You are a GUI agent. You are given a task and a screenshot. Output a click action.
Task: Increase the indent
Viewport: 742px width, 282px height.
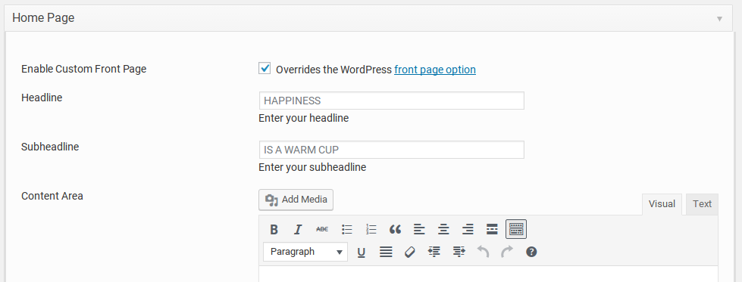(459, 252)
